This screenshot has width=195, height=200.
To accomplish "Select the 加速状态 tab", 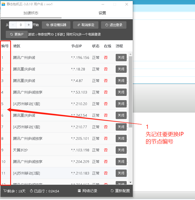I will tap(31, 13).
